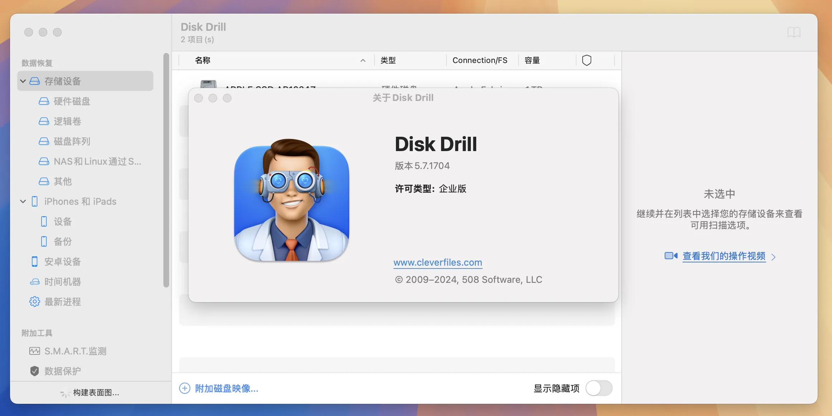Image resolution: width=832 pixels, height=416 pixels.
Task: Select 其他 under storage devices
Action: coord(63,182)
